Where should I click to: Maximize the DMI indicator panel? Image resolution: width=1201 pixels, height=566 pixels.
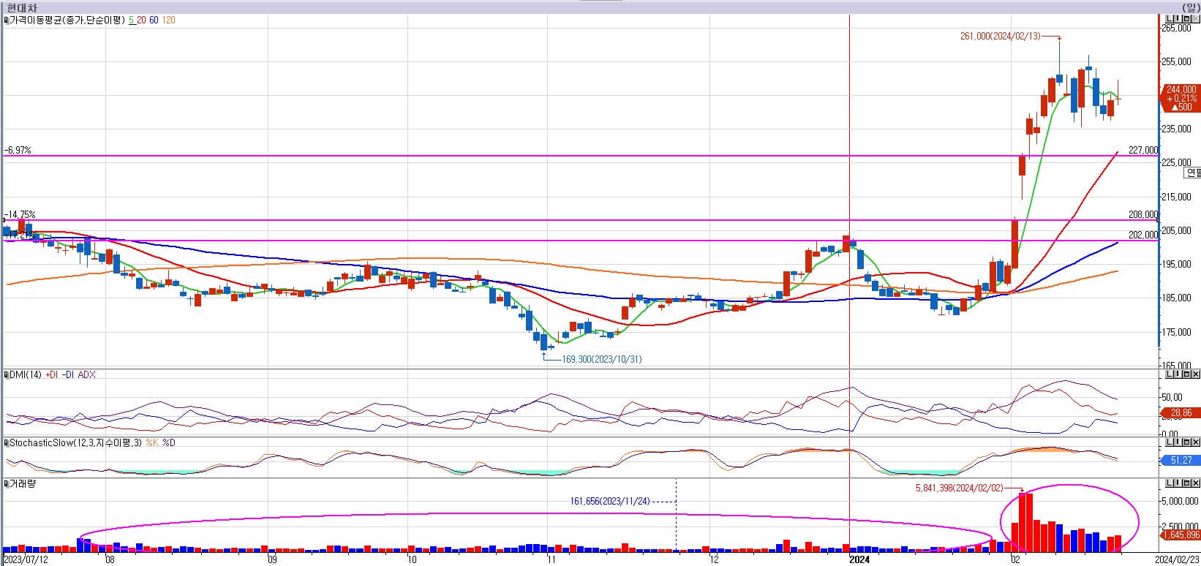coord(1186,374)
